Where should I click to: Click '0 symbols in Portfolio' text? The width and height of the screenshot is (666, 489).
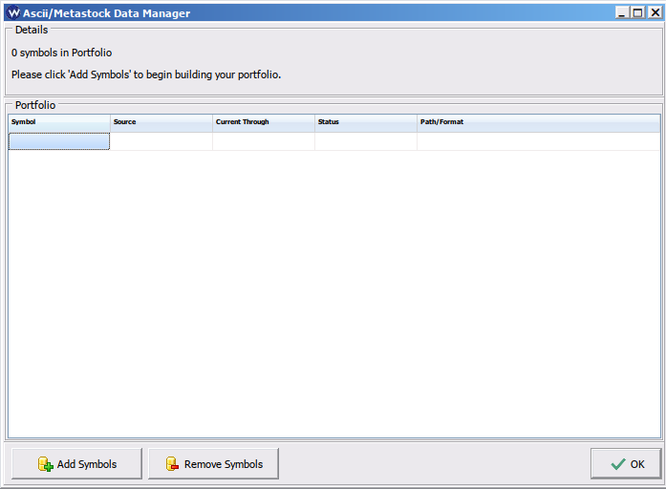61,53
